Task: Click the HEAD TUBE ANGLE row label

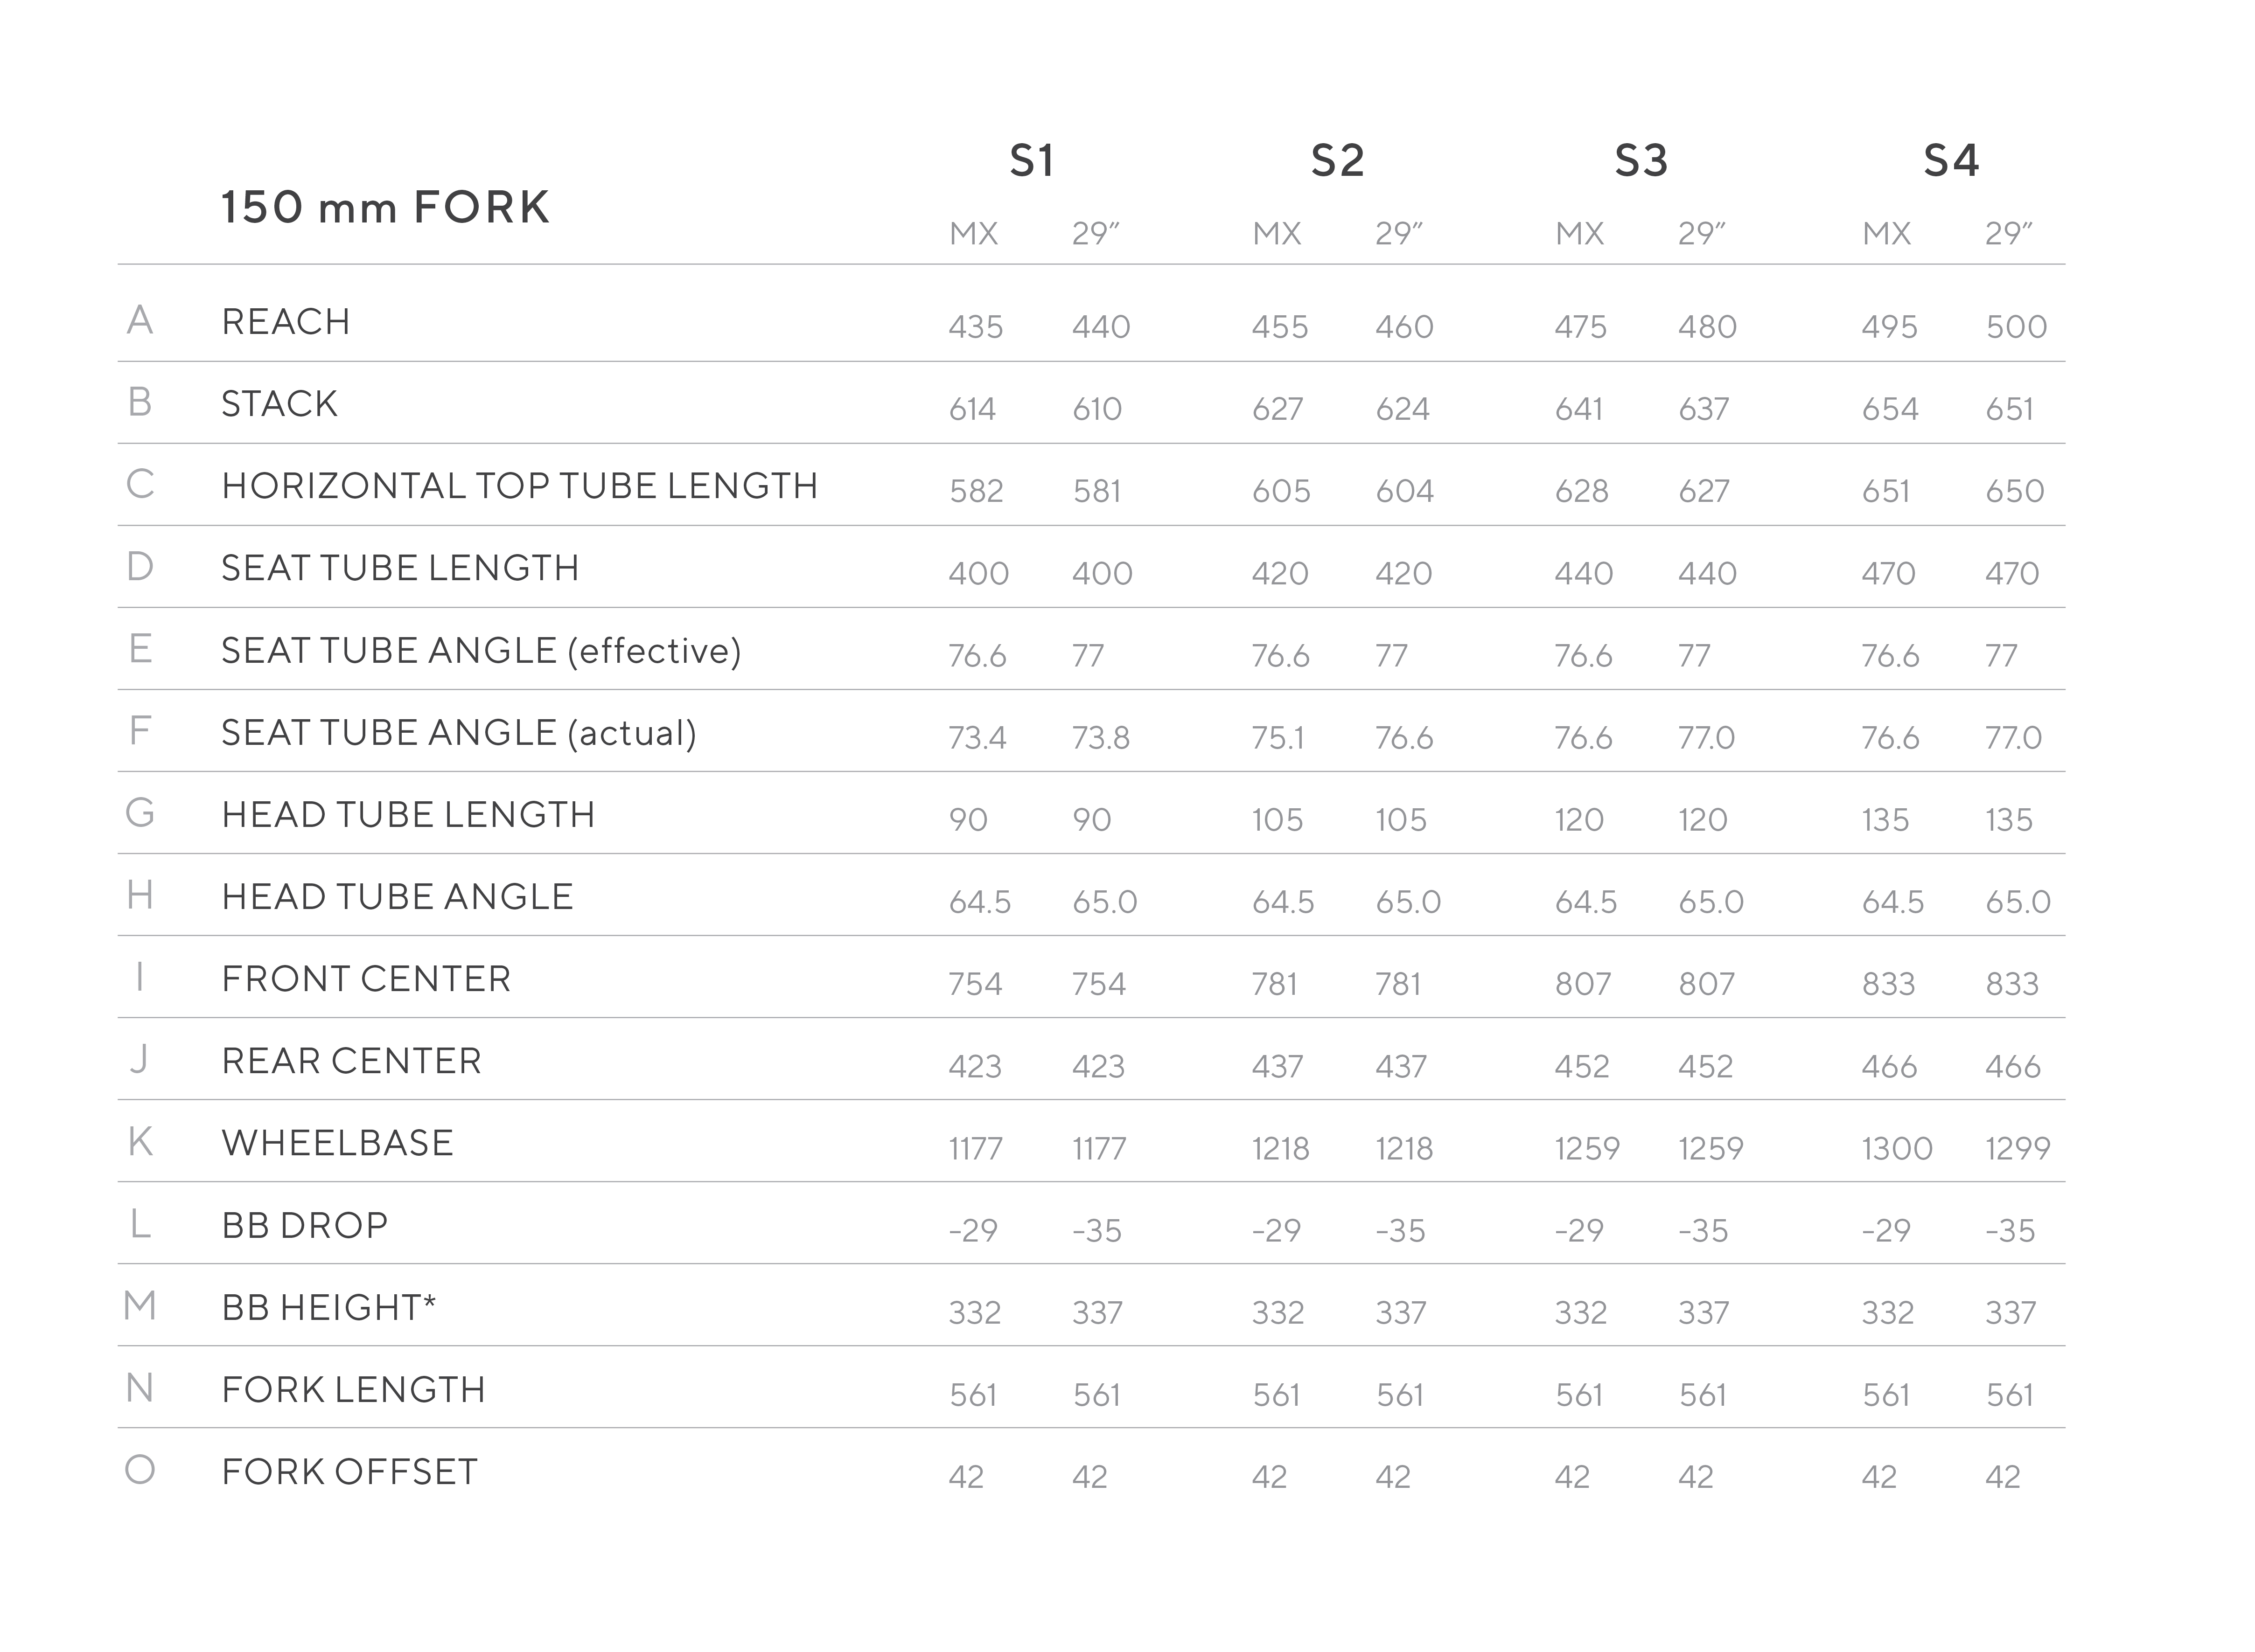Action: pyautogui.click(x=397, y=897)
